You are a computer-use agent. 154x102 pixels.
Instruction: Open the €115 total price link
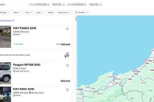coord(65,44)
